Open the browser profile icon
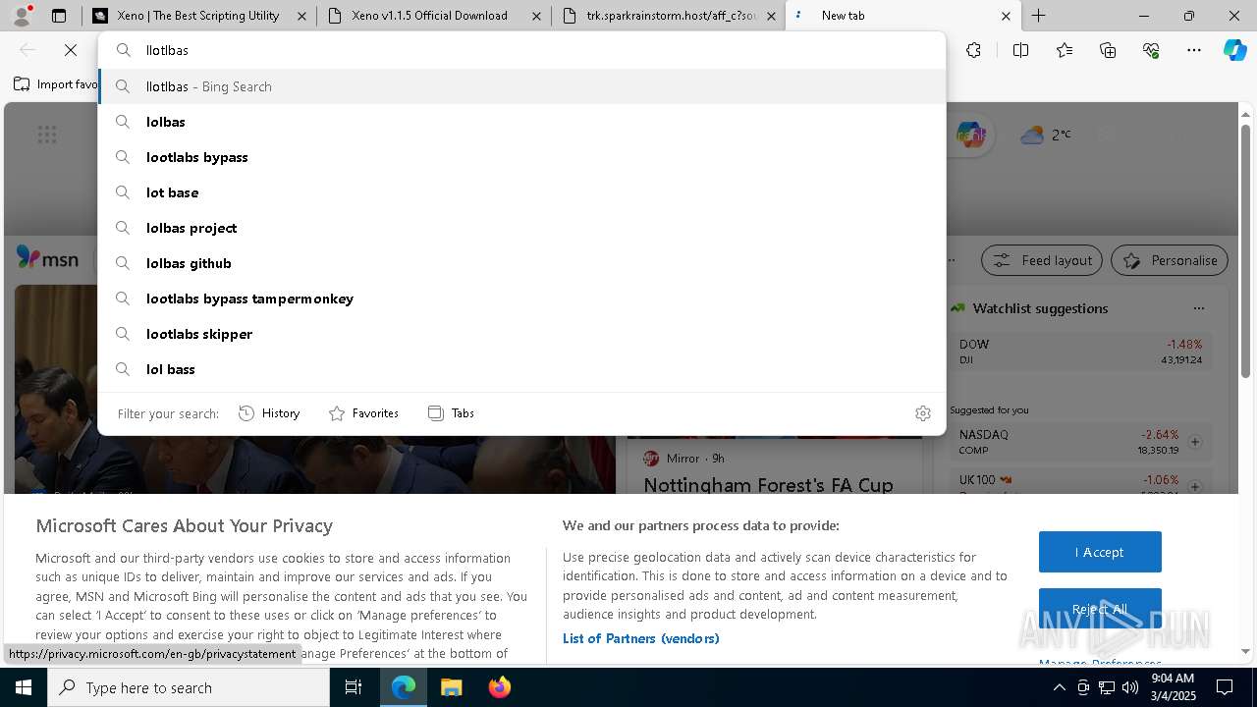Screen dimensions: 1257x707 click(x=22, y=16)
